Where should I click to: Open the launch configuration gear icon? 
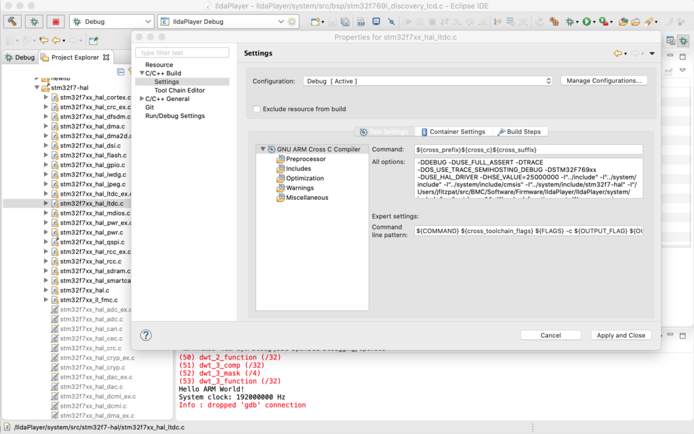292,22
